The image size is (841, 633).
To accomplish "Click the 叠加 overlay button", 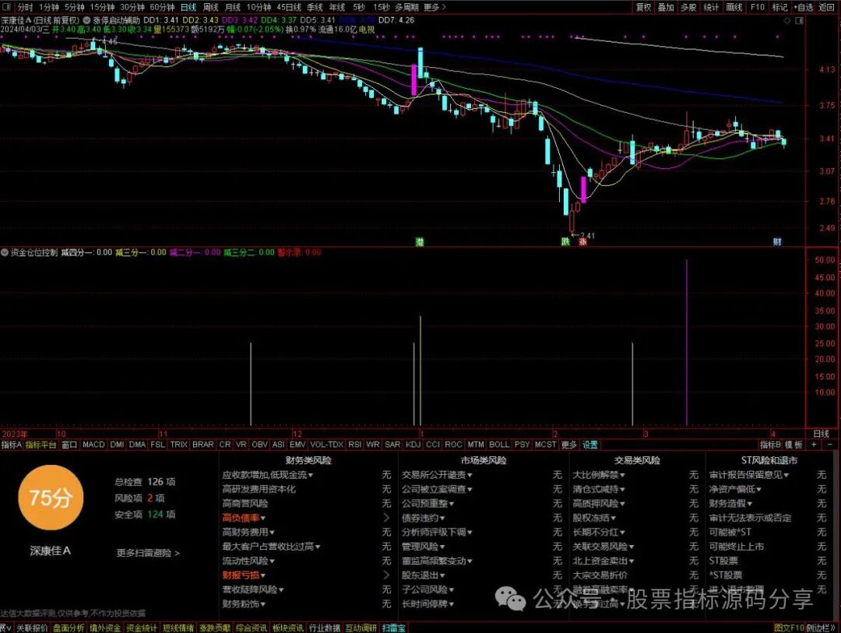I will click(666, 7).
